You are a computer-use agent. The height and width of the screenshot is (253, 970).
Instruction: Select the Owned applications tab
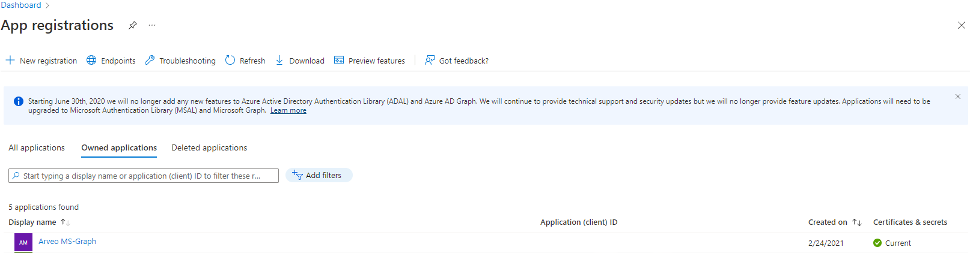point(119,147)
